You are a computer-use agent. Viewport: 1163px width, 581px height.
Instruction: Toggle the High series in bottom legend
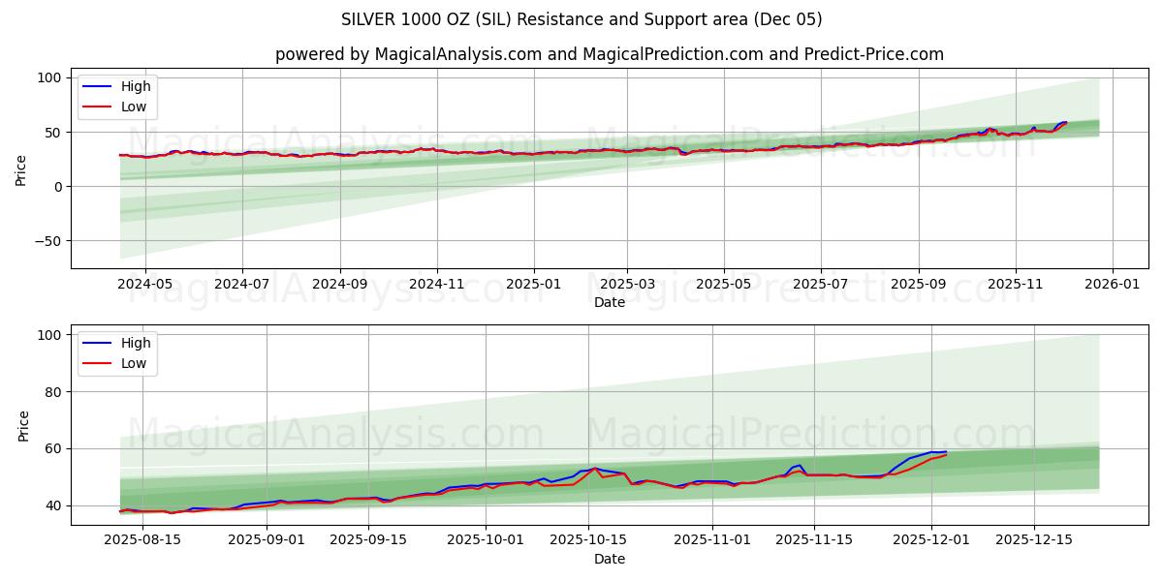point(136,342)
